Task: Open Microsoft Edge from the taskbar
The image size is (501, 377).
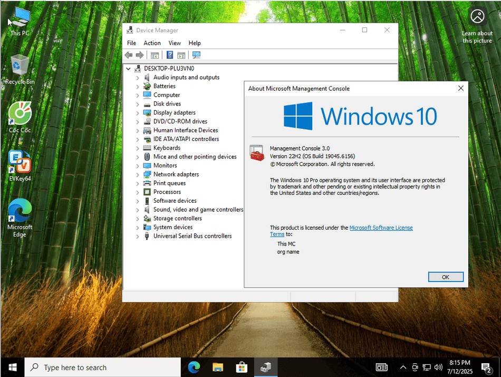Action: 194,367
